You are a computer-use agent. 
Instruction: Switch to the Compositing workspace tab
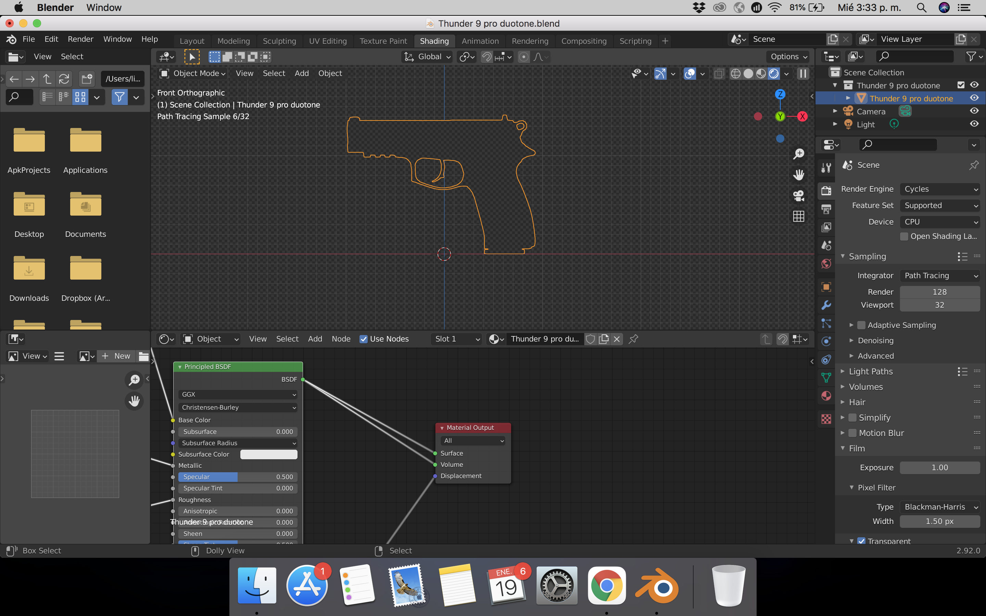click(x=583, y=41)
